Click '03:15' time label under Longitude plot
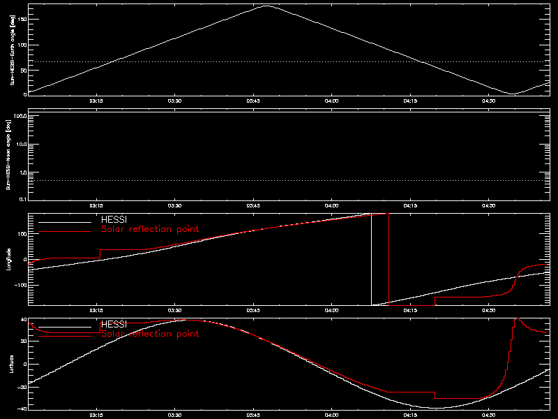Screen dimensions: 558x419 96,310
